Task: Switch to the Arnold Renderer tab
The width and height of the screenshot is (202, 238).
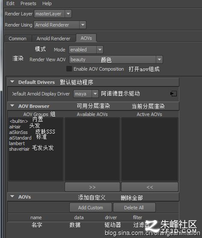Action: pos(53,39)
